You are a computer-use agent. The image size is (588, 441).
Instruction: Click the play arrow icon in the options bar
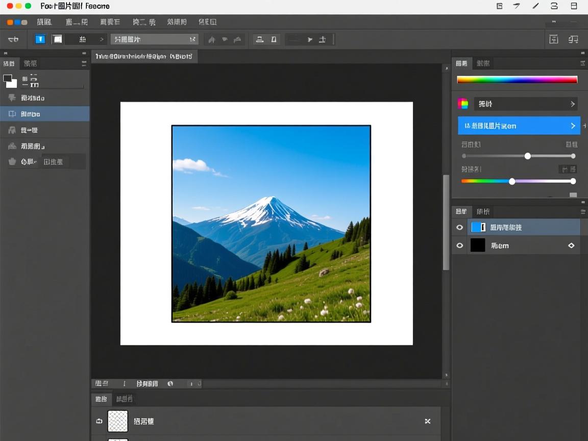point(309,39)
